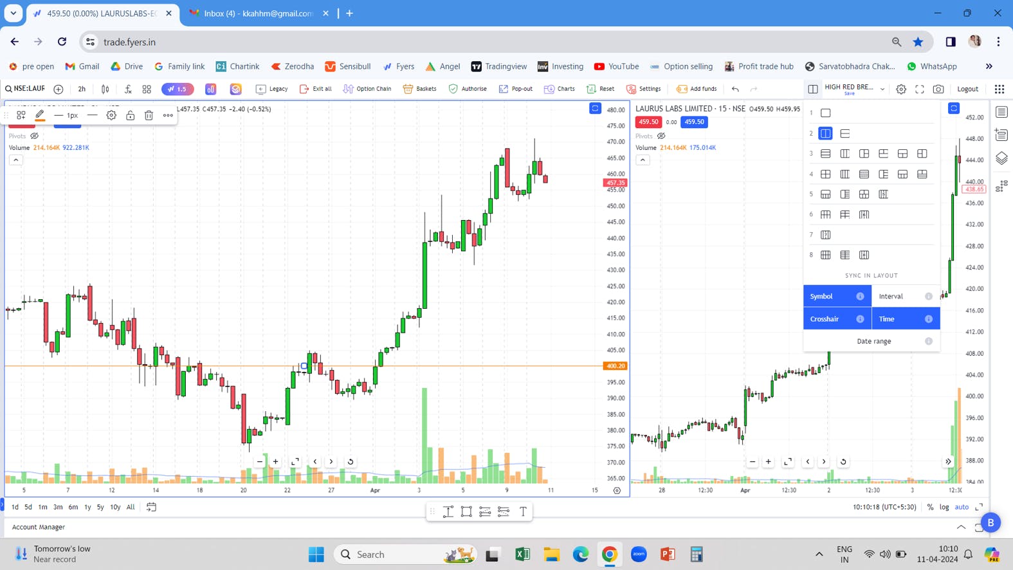Open Excel from the Windows taskbar
This screenshot has height=570, width=1013.
point(522,555)
